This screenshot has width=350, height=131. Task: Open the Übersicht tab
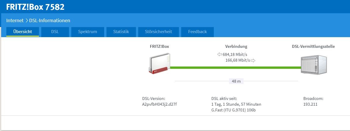click(x=23, y=32)
